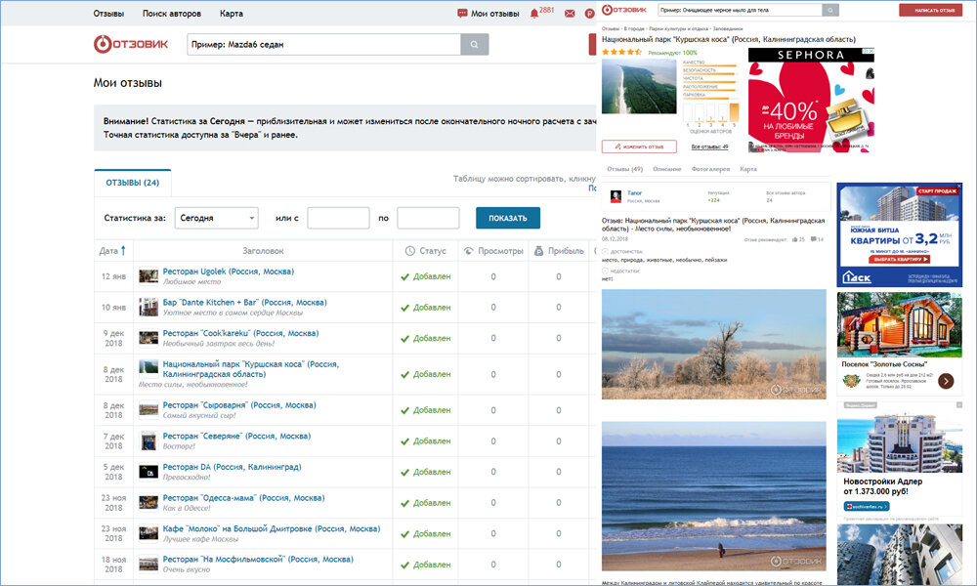Click the comment icon with count 14
The width and height of the screenshot is (977, 586).
click(814, 239)
